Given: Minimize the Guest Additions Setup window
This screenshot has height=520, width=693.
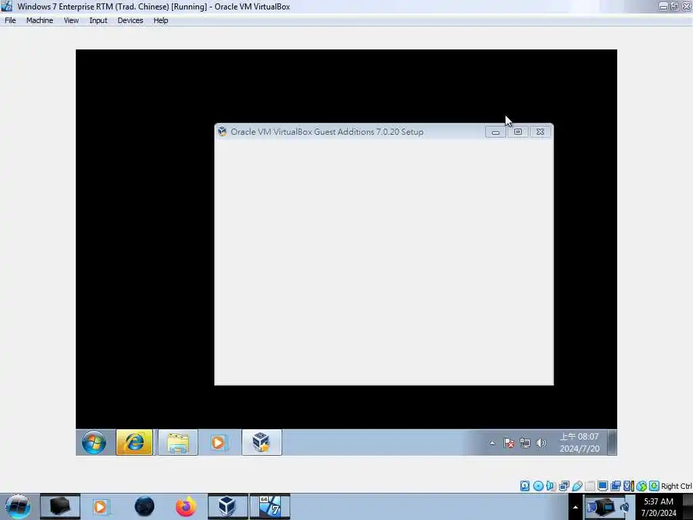Looking at the screenshot, I should (495, 132).
